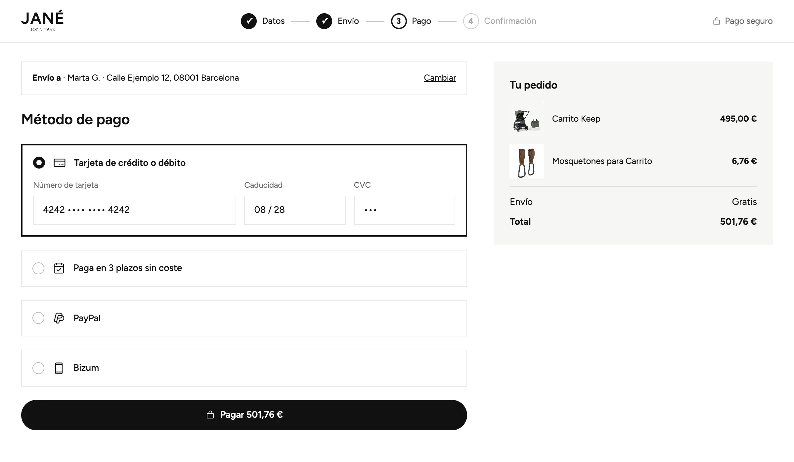Click the Pagar 501,76 € button
794x462 pixels.
pos(244,415)
